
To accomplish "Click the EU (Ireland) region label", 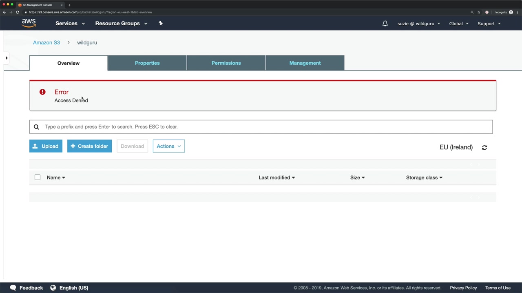I will (x=456, y=147).
